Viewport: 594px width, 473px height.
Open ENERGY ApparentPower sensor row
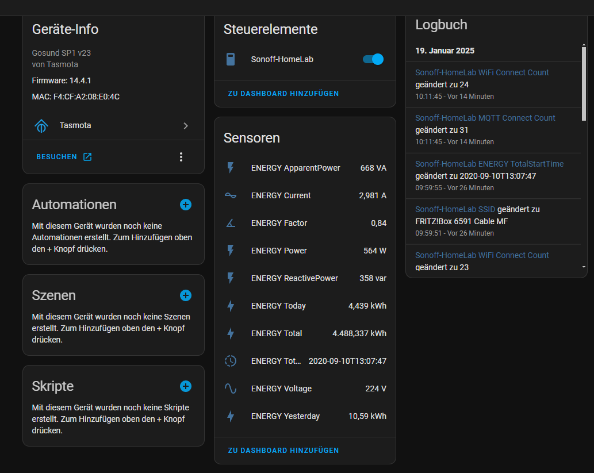[305, 168]
